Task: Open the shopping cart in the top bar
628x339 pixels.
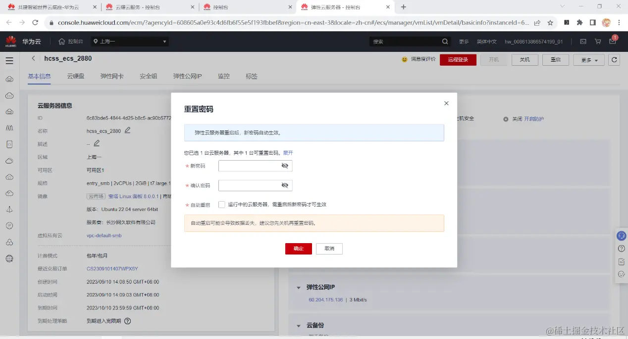Action: point(598,42)
